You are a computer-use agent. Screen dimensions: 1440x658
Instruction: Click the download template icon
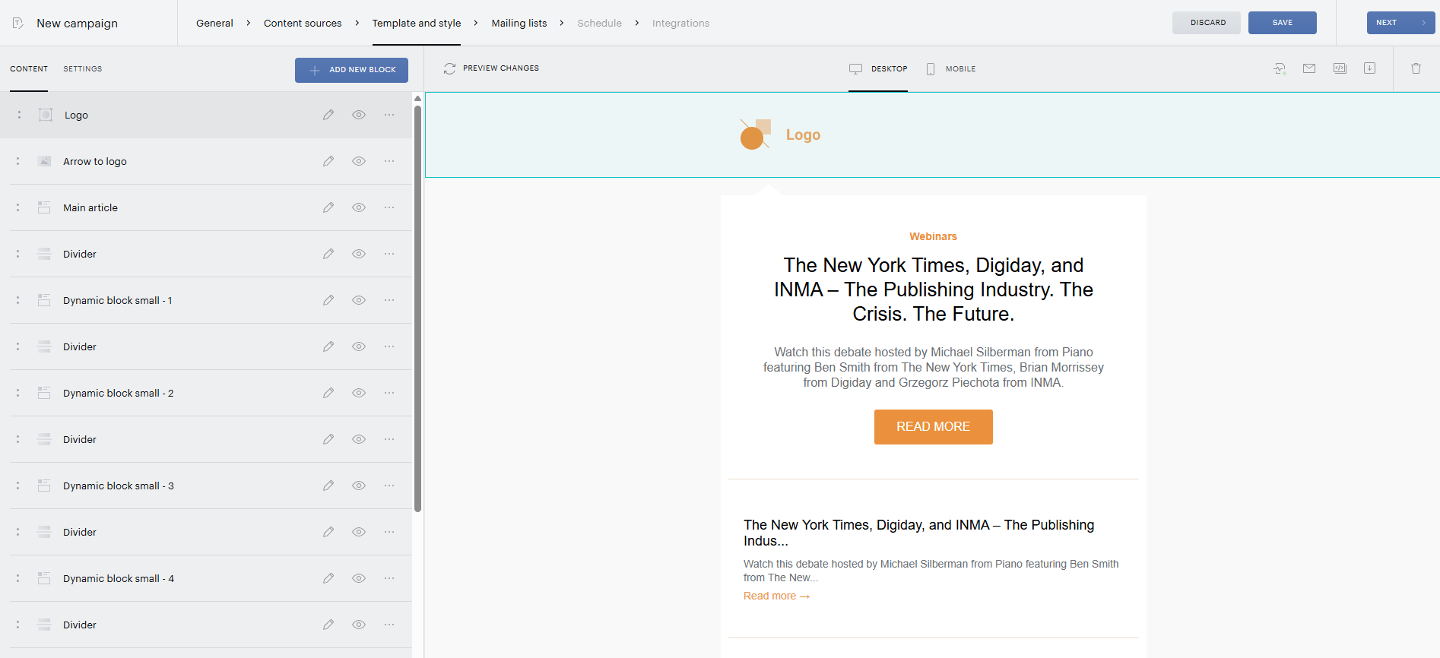tap(1369, 68)
